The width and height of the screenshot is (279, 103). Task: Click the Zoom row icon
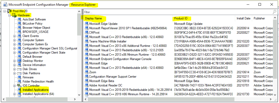point(86,72)
